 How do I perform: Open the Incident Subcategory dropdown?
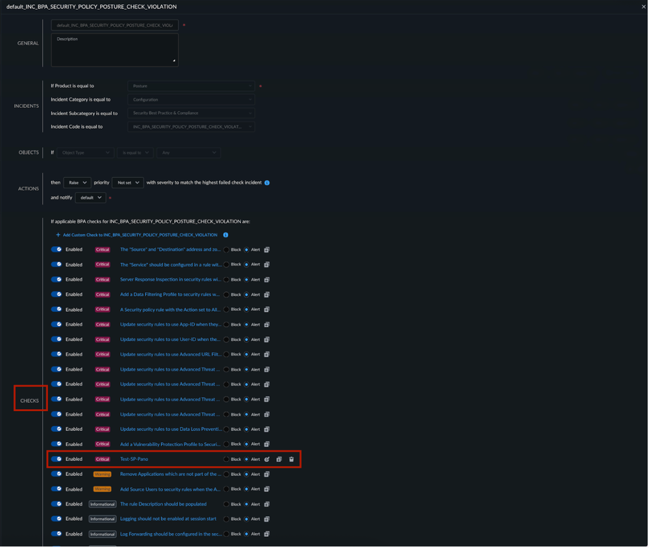[x=191, y=114]
